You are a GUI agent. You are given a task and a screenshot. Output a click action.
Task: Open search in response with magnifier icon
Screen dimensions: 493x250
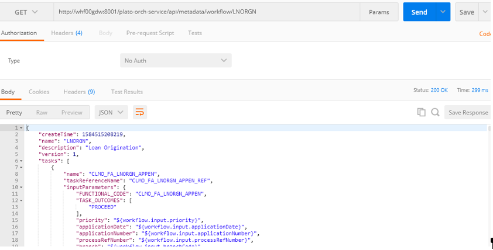click(435, 112)
